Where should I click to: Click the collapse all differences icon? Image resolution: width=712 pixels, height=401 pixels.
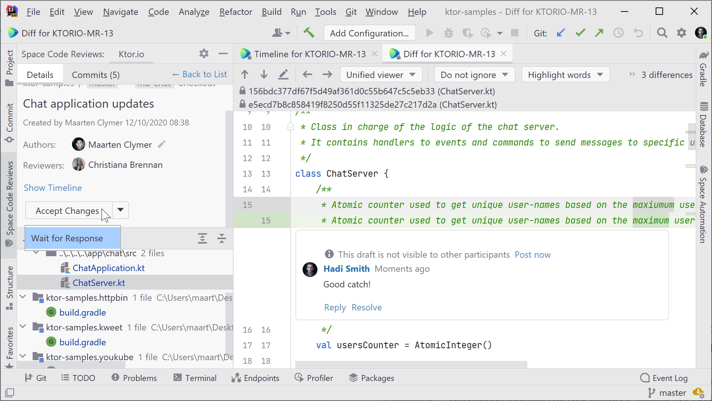click(x=221, y=238)
